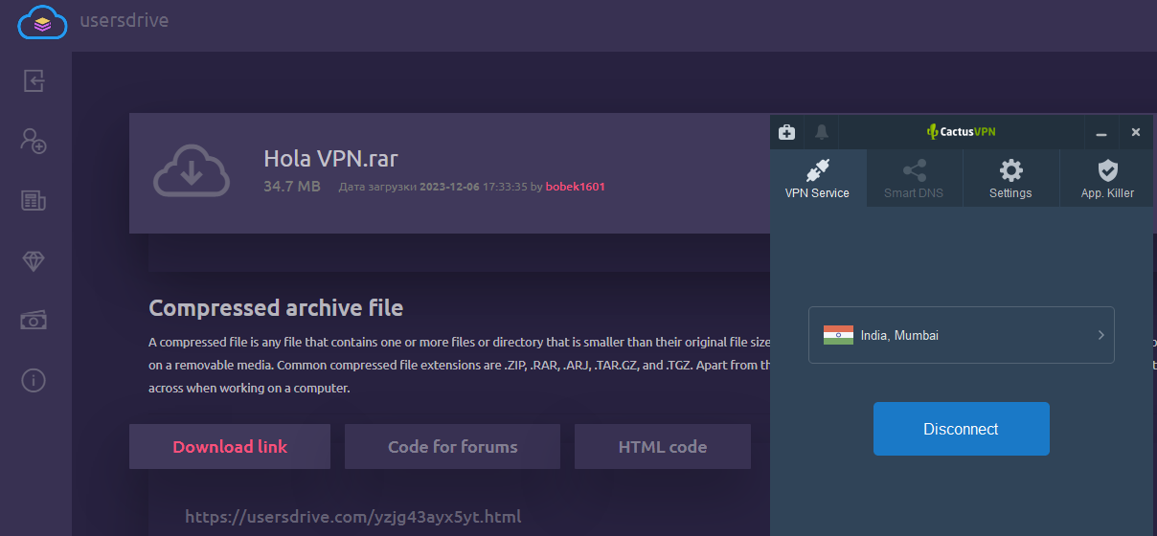Click the CactusVPN logo in title bar
Screen dimensions: 1157x536
[961, 132]
